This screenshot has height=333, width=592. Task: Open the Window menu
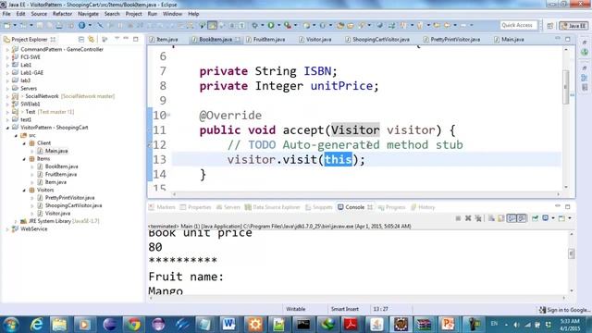click(x=172, y=14)
